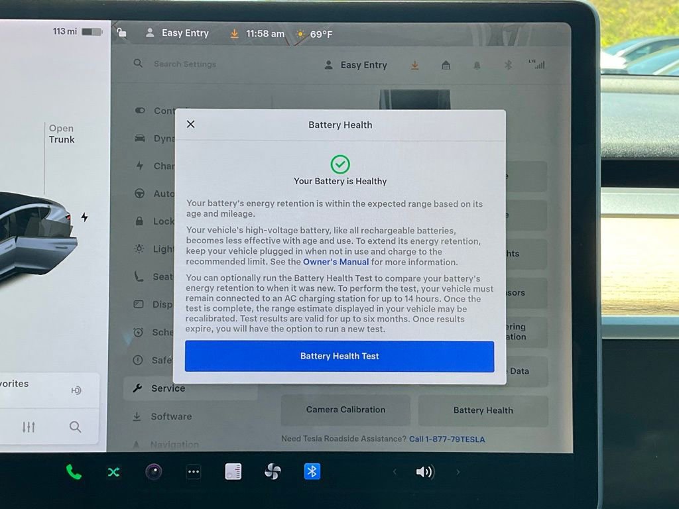Increase volume with the right arrow

coord(458,472)
